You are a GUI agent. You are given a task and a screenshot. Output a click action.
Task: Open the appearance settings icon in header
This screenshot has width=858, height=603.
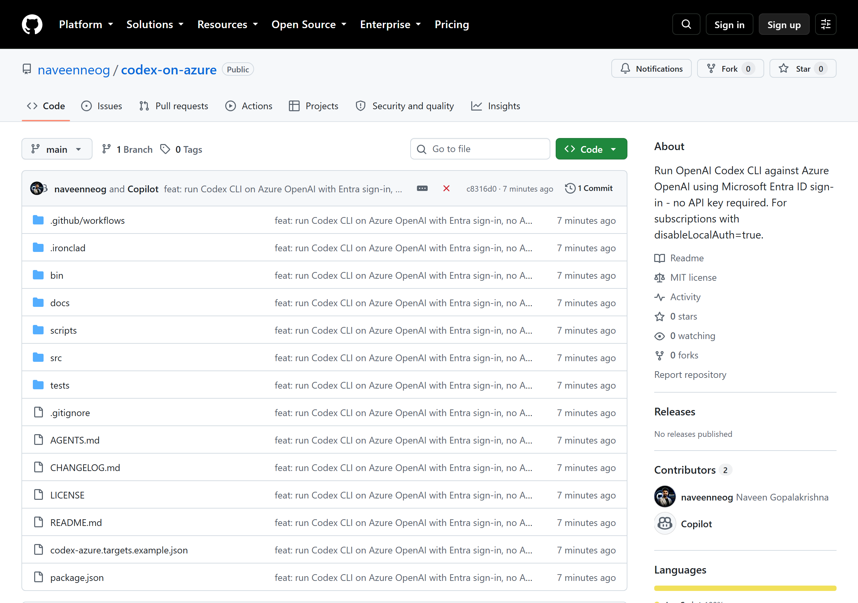825,24
